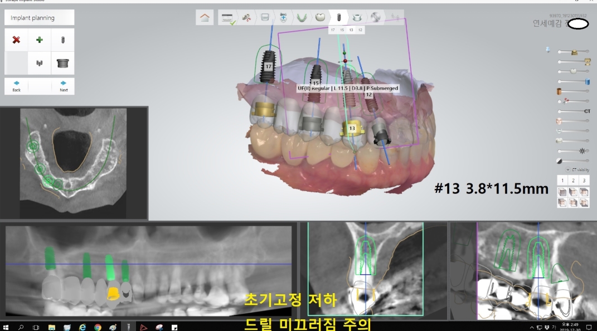Click the abutment sleeve icon in the planning panel
Viewport: 597px width, 331px height.
(x=63, y=63)
